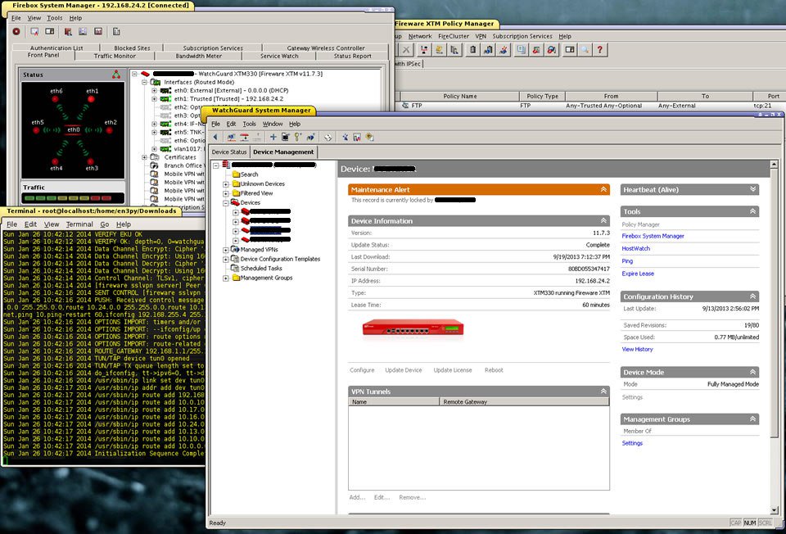Open the Traffic Monitor tab
The width and height of the screenshot is (786, 534).
(x=115, y=57)
